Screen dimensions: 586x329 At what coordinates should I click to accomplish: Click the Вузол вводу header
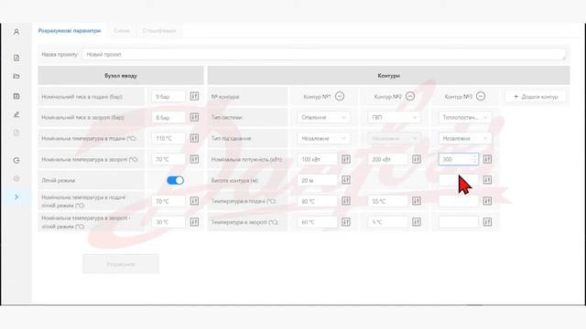(121, 75)
